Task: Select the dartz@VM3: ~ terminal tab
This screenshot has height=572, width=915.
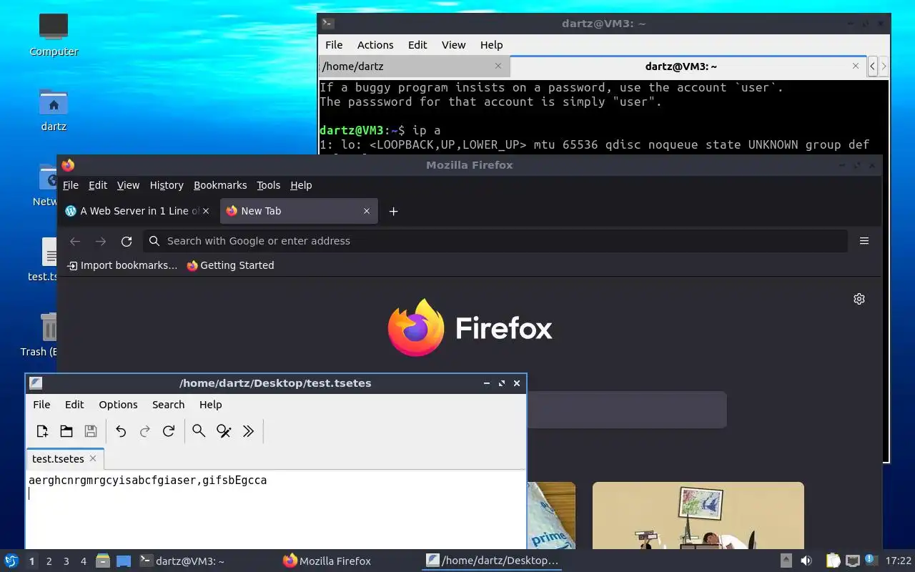Action: pyautogui.click(x=688, y=66)
